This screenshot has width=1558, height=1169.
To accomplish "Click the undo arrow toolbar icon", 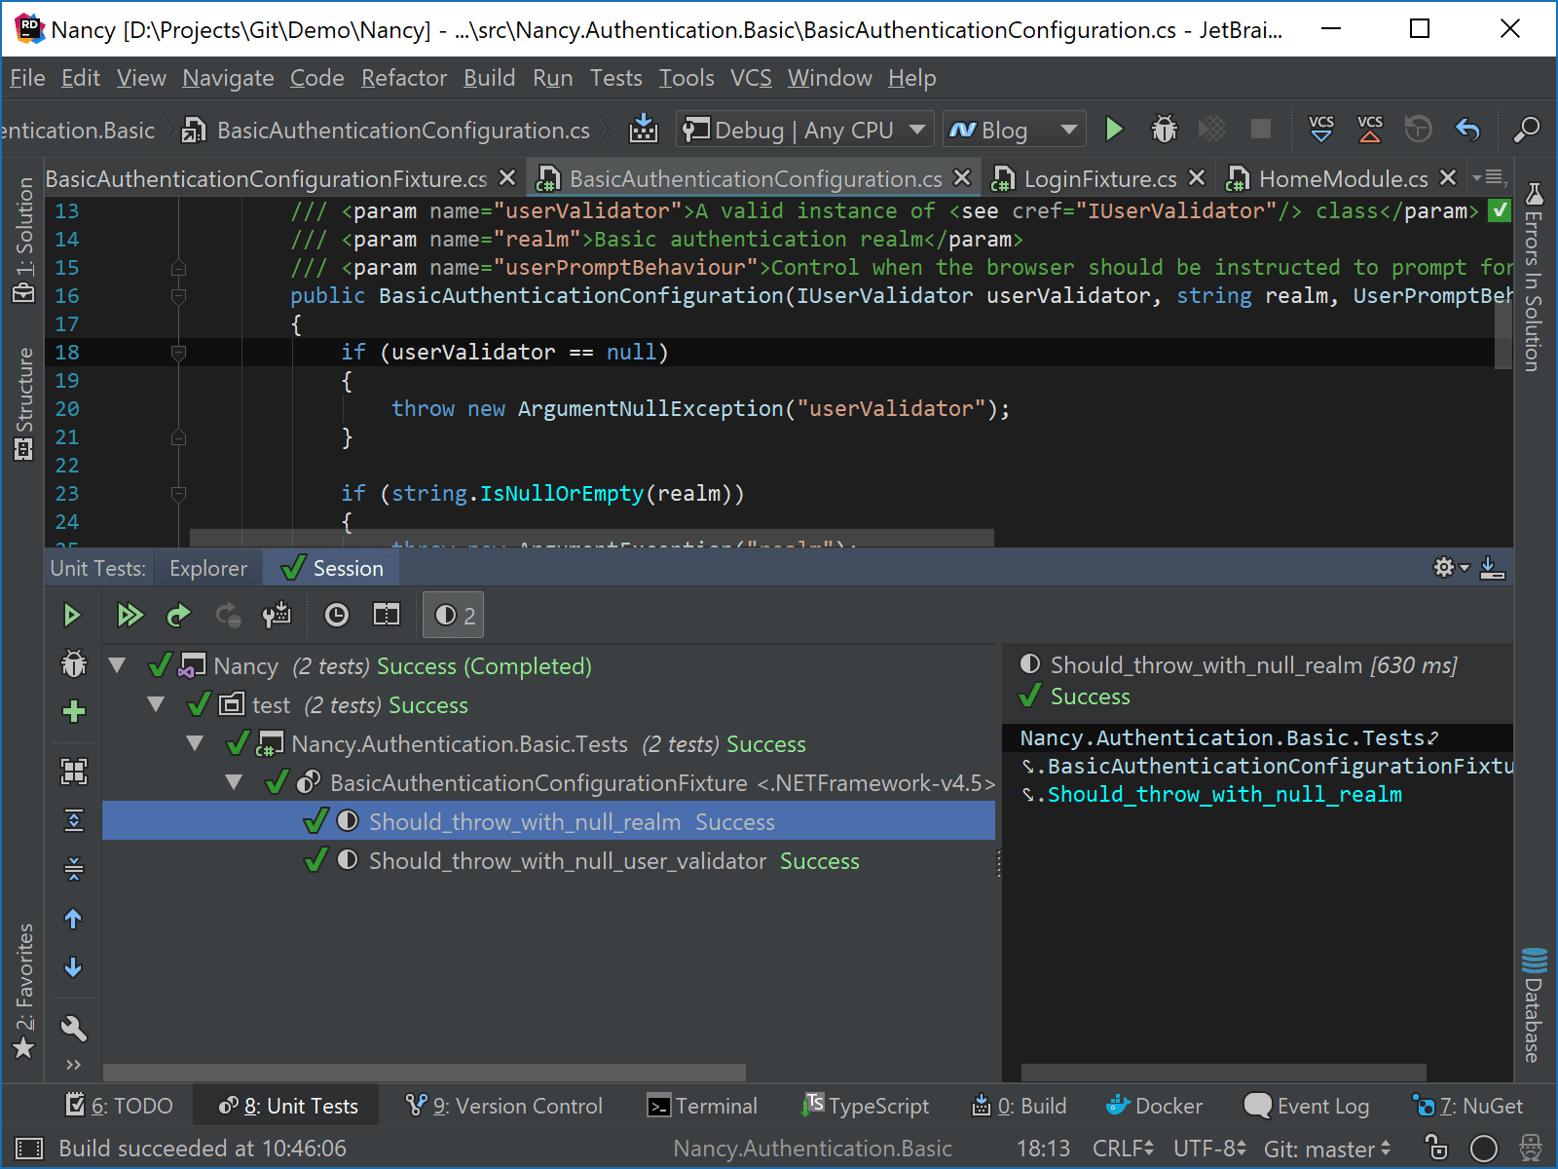I will (x=1467, y=130).
